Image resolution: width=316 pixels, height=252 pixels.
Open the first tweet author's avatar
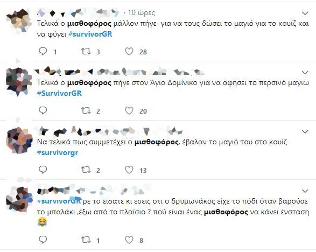(x=19, y=21)
